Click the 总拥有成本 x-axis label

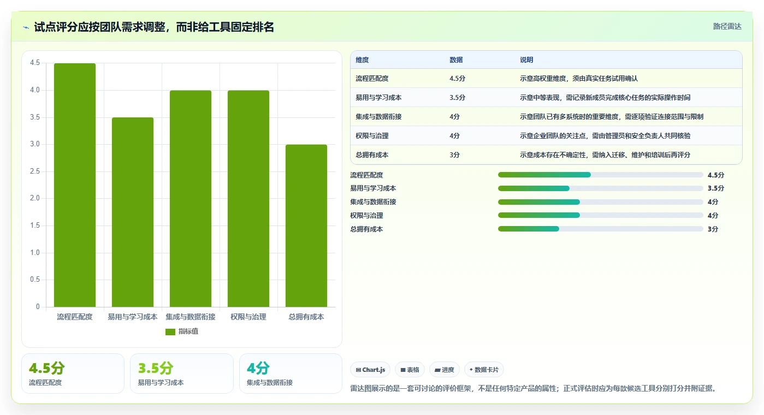point(306,317)
